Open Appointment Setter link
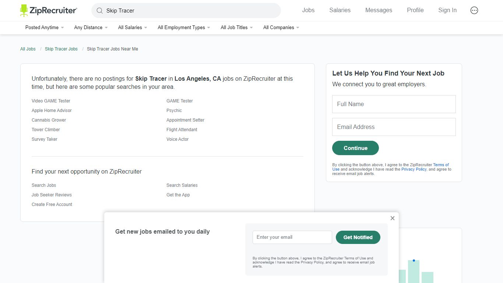Screen dimensions: 503x283 point(185,120)
